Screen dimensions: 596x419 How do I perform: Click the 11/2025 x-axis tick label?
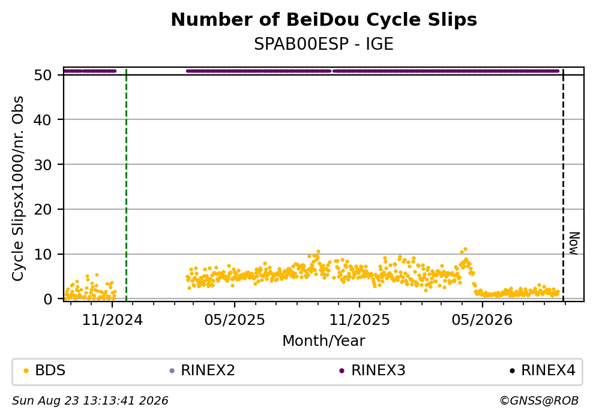pos(359,320)
